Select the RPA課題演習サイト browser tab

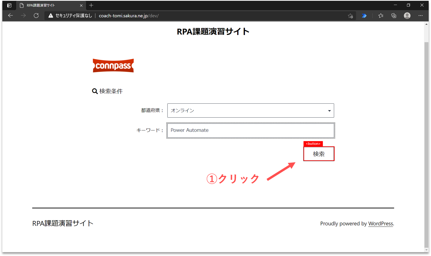tap(49, 5)
